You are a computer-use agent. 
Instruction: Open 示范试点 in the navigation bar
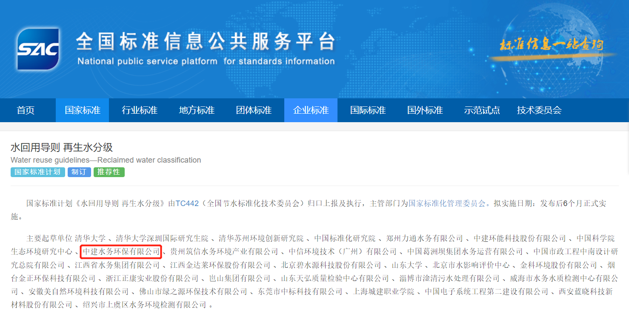tap(482, 110)
